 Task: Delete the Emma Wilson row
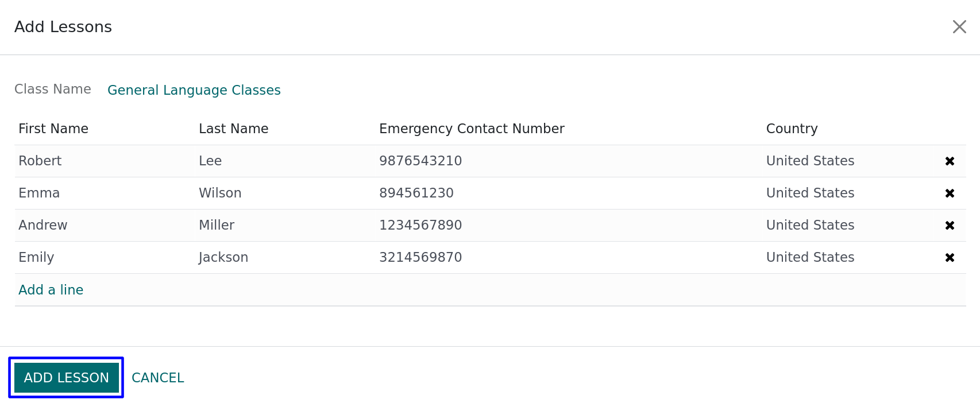950,193
